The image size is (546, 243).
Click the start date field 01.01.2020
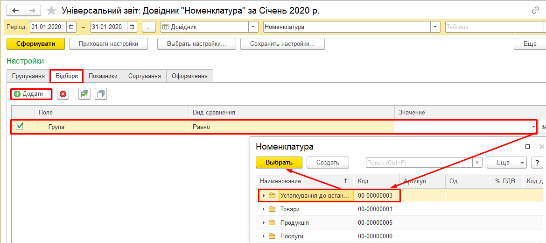(x=49, y=27)
